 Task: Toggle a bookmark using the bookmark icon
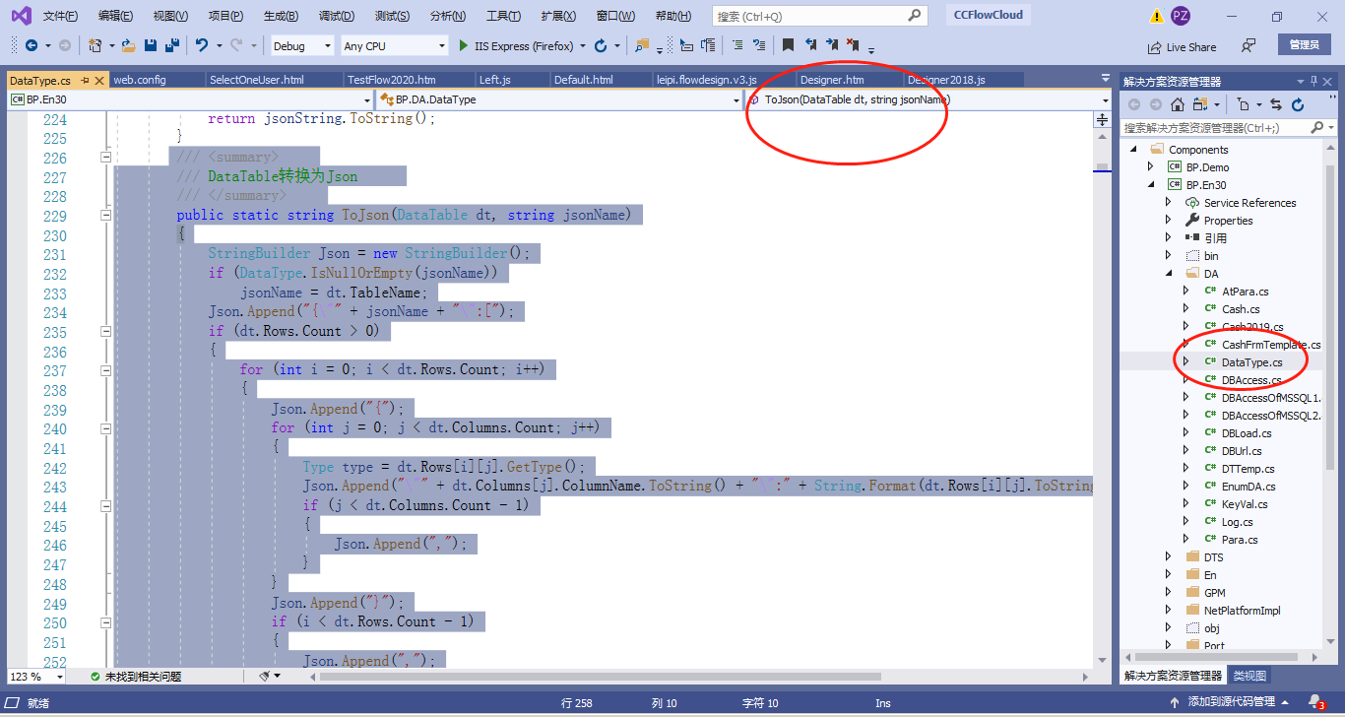pos(788,45)
